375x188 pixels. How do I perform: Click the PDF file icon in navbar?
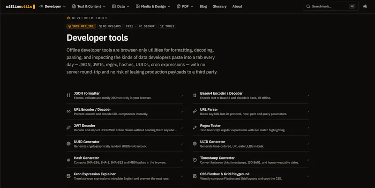tap(179, 7)
